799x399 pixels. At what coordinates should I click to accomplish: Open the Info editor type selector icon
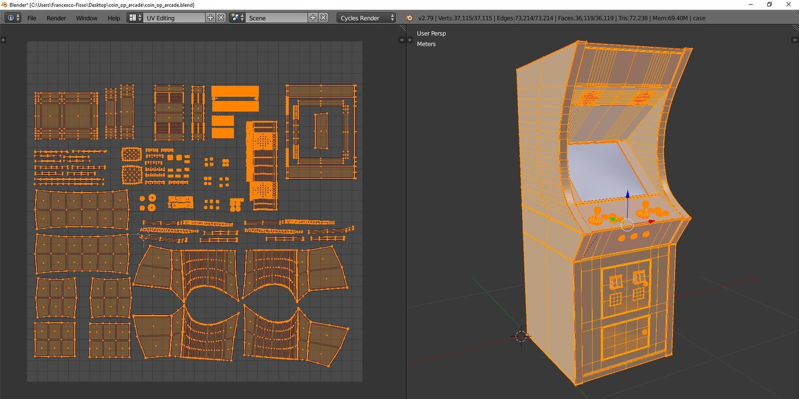pos(12,18)
